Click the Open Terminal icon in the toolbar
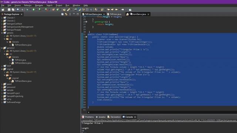The height and width of the screenshot is (133, 237). click(x=18, y=10)
